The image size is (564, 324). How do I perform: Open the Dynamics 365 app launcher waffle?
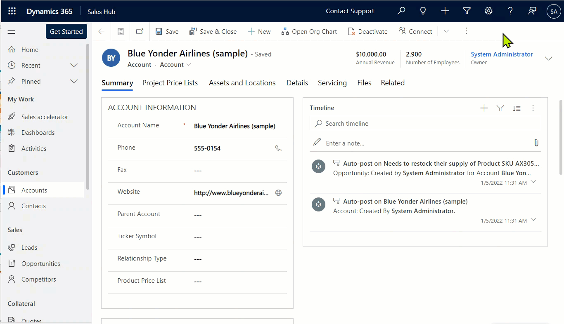click(x=12, y=11)
